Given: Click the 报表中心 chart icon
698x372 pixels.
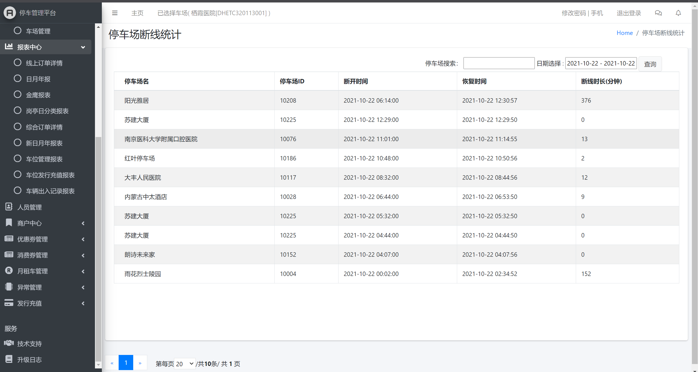Looking at the screenshot, I should (9, 46).
